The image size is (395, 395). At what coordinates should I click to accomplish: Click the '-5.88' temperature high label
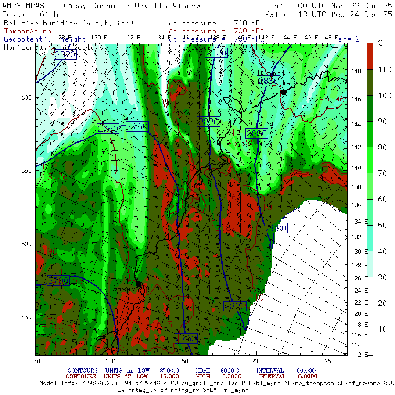click(x=241, y=143)
